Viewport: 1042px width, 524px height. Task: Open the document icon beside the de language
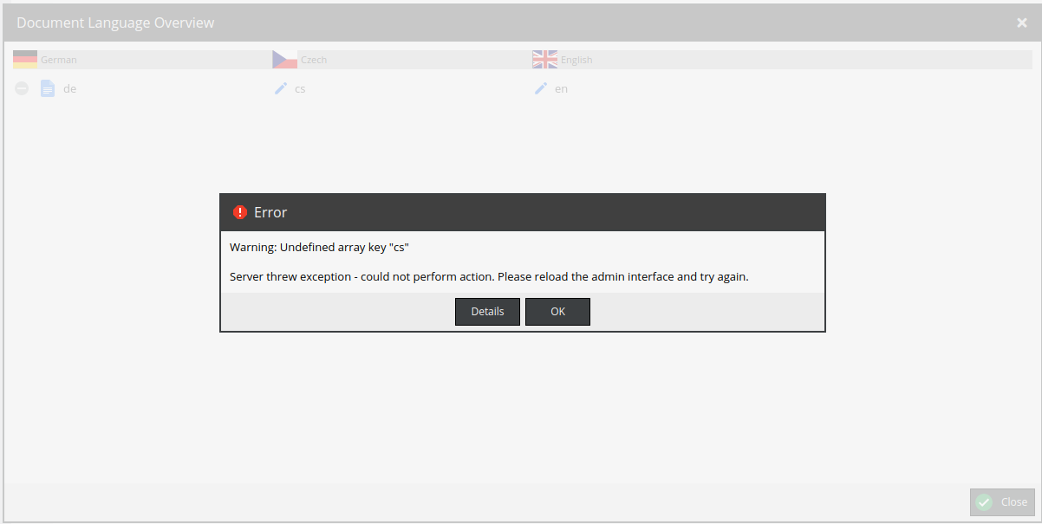pos(48,87)
